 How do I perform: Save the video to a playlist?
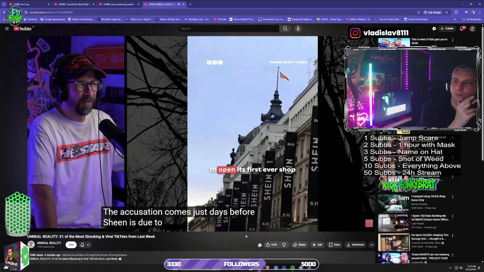coord(334,245)
